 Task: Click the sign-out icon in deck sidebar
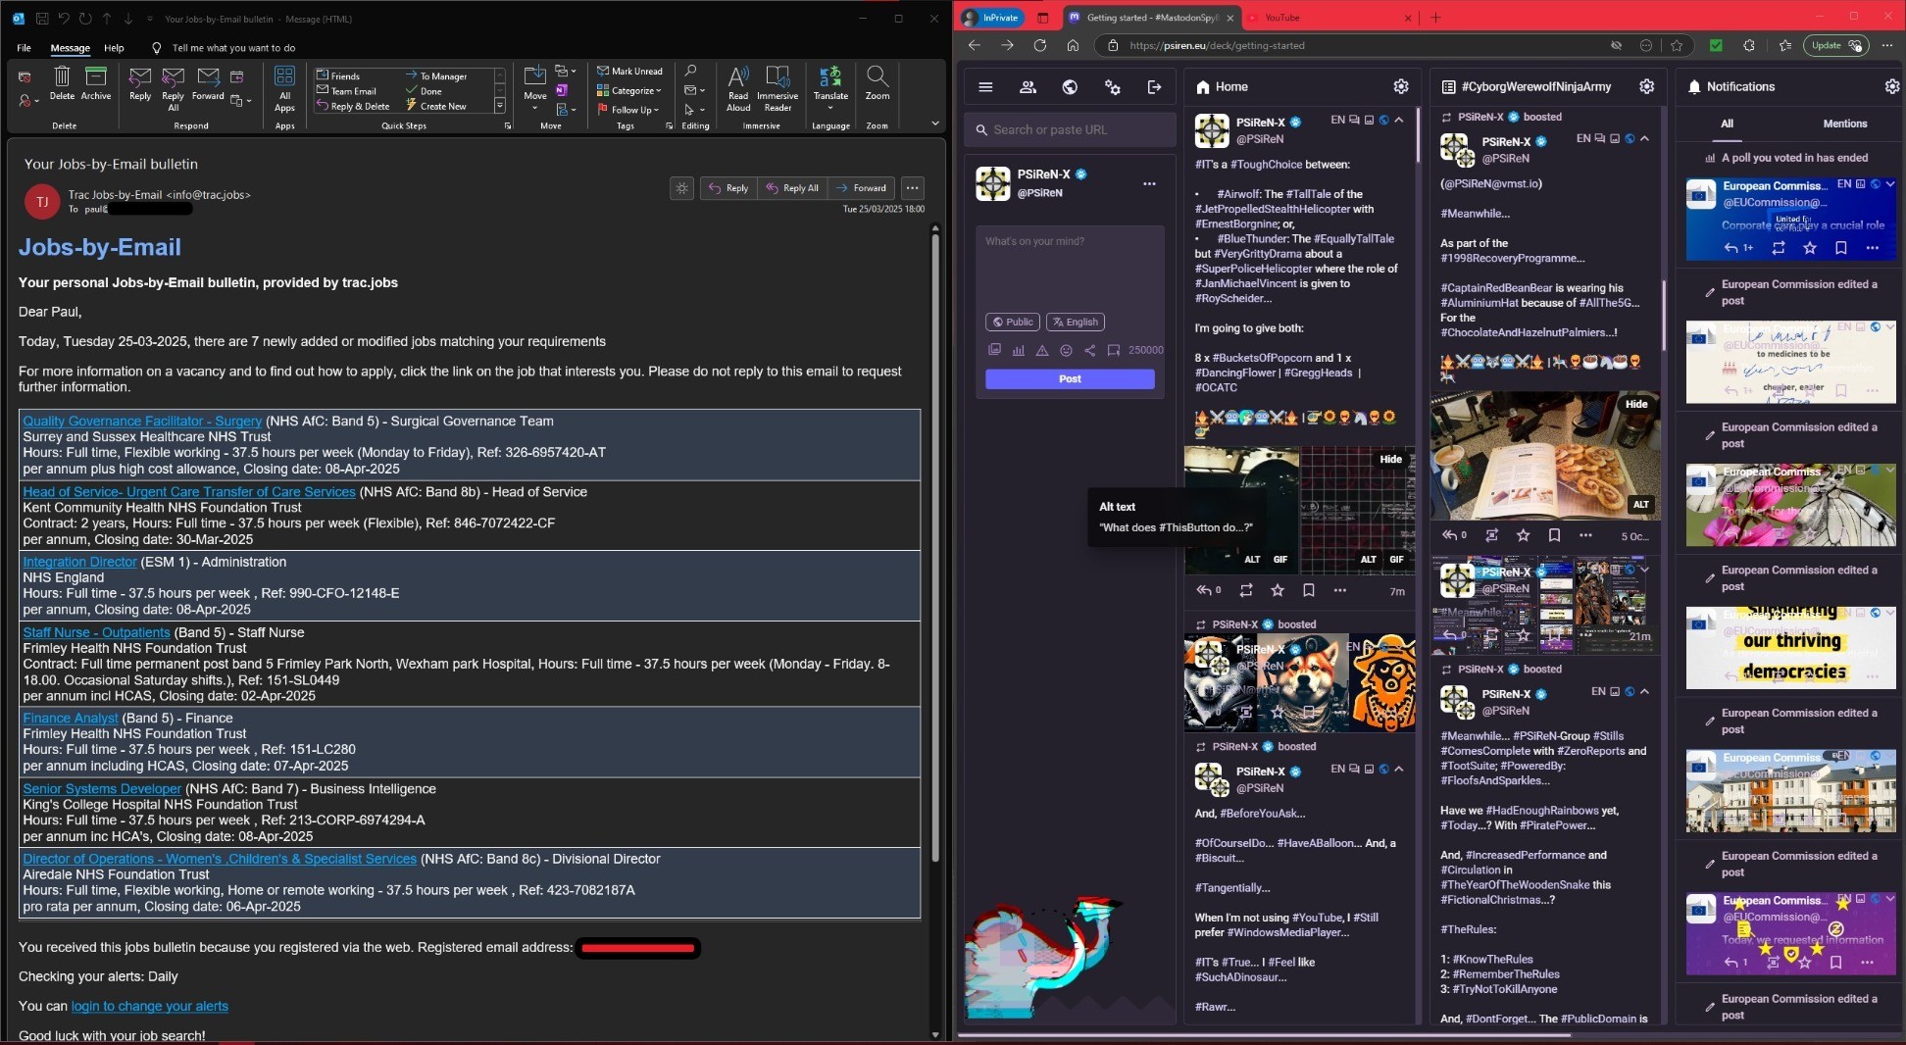point(1154,87)
